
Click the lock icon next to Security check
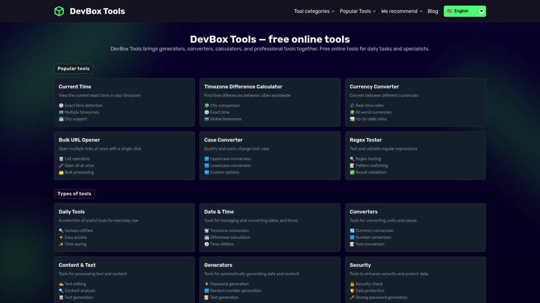(x=352, y=284)
